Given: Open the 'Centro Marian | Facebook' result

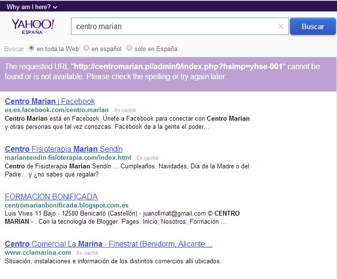Looking at the screenshot, I should pyautogui.click(x=50, y=101).
